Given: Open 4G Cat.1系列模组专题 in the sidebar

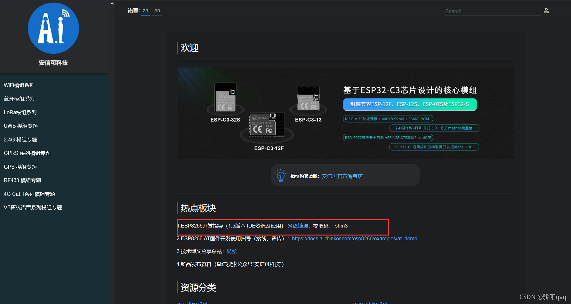Looking at the screenshot, I should coord(29,194).
